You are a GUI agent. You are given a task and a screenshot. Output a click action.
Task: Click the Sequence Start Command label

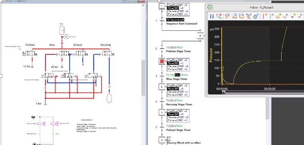[x=182, y=23]
